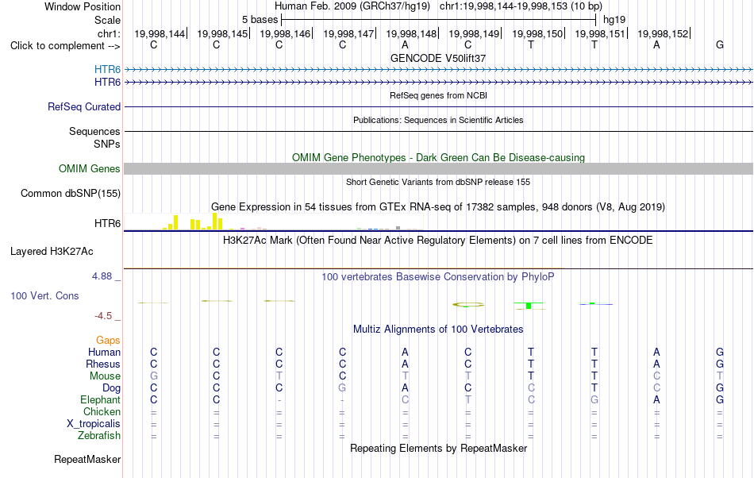
Task: Open the Layered H3K27Ac track label
Action: tap(52, 252)
